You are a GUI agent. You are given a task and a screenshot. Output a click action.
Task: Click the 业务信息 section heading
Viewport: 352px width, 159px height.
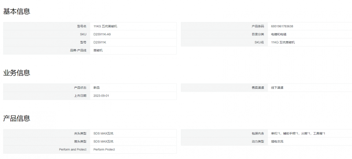[17, 73]
